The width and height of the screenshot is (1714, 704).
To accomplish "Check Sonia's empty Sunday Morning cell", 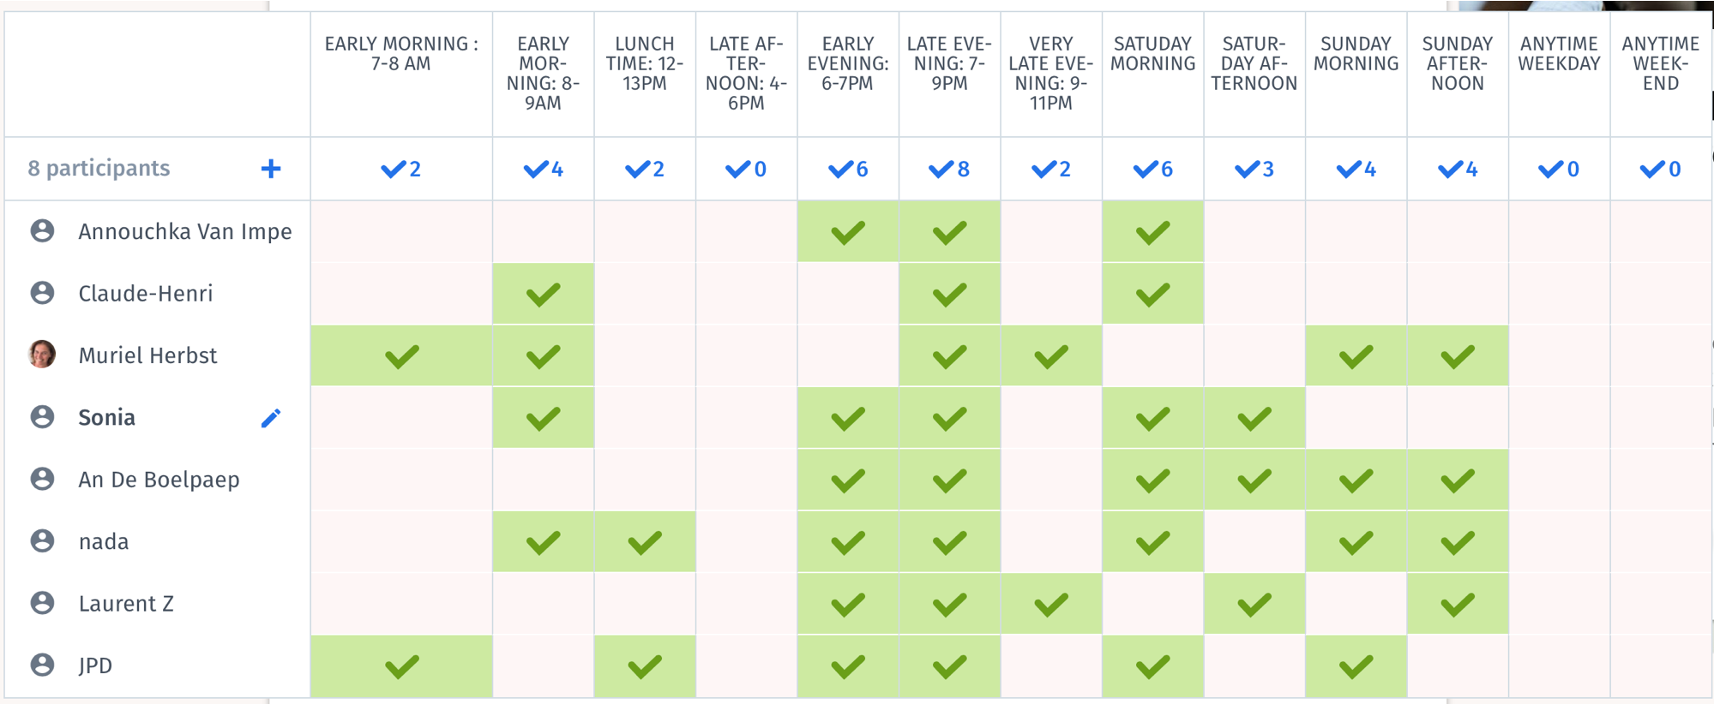I will tap(1356, 418).
